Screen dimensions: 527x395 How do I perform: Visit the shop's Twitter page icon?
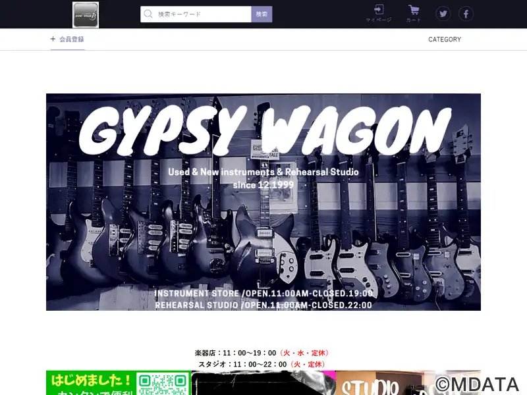pos(443,14)
